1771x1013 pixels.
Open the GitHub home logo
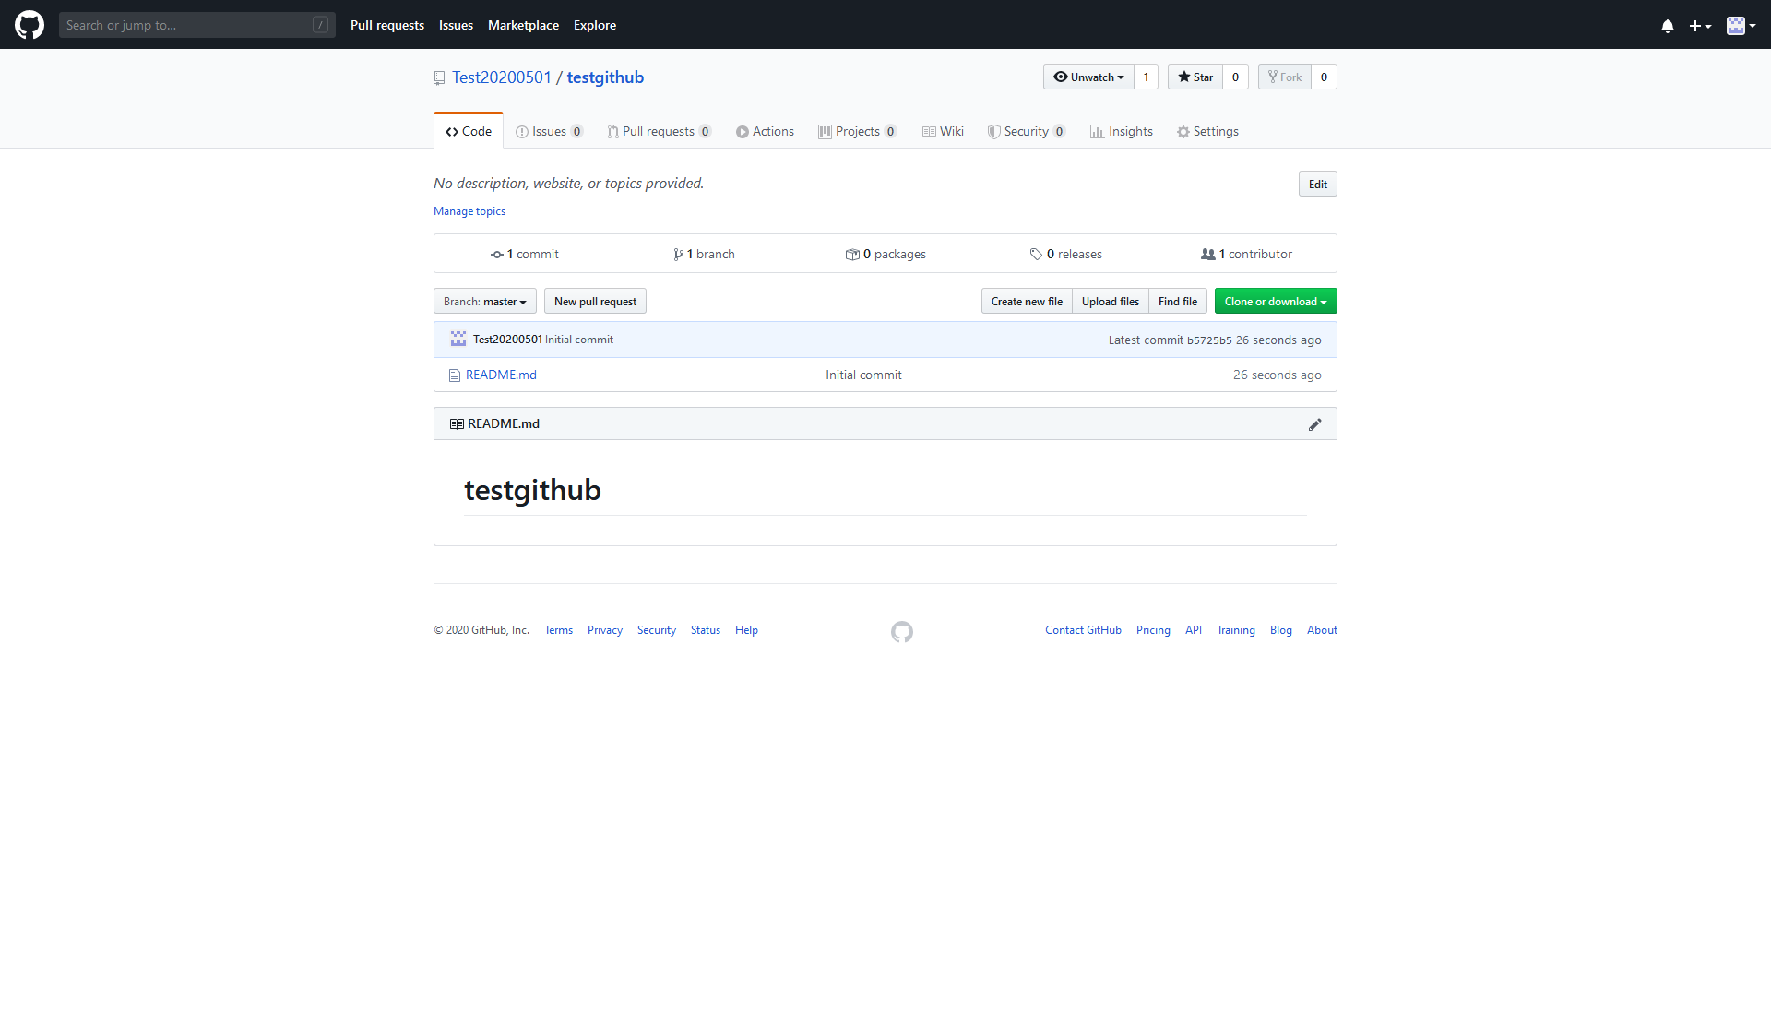(x=30, y=25)
